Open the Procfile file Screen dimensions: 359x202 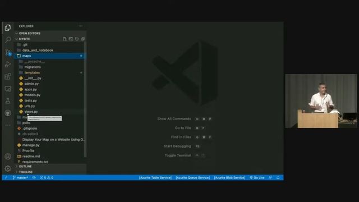(x=49, y=151)
